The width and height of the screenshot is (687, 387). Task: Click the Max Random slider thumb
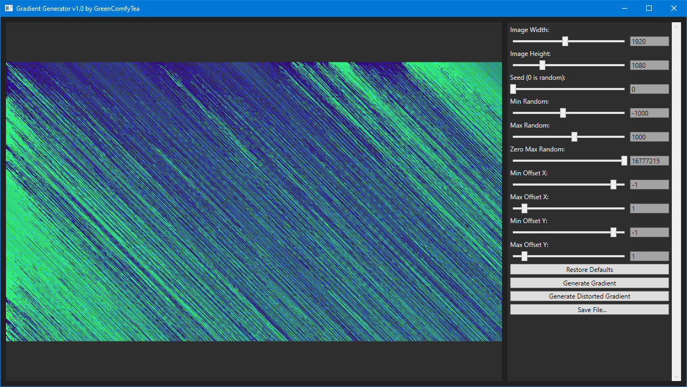(x=574, y=137)
